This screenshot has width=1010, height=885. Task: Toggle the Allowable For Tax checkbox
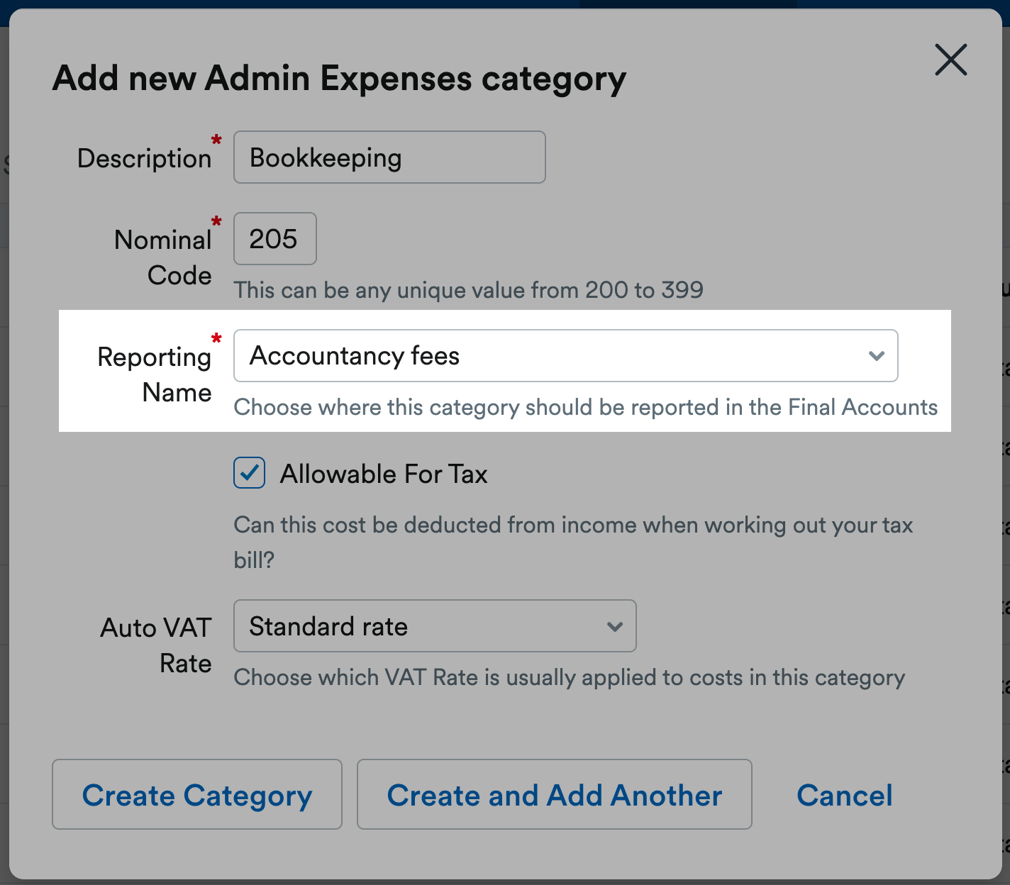click(x=250, y=473)
